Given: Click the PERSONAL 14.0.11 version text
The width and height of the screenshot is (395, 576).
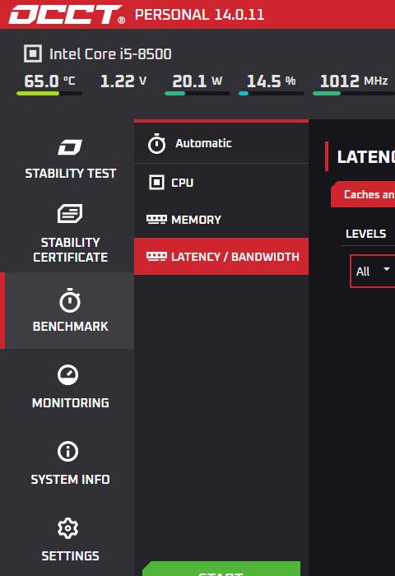Looking at the screenshot, I should [x=199, y=15].
